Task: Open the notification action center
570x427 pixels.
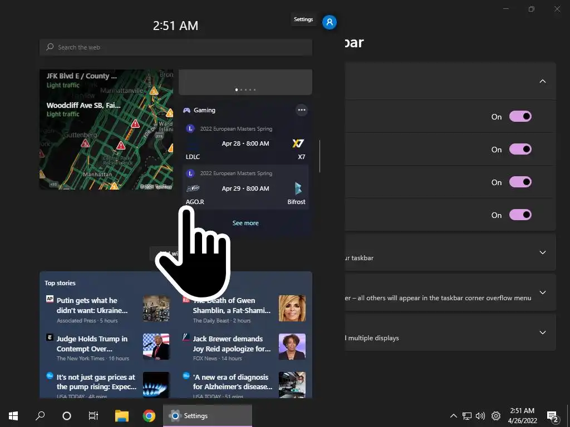Action: point(553,416)
